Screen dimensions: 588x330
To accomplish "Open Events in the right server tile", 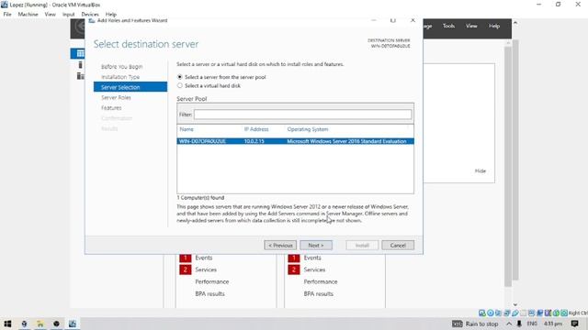I will (312, 258).
